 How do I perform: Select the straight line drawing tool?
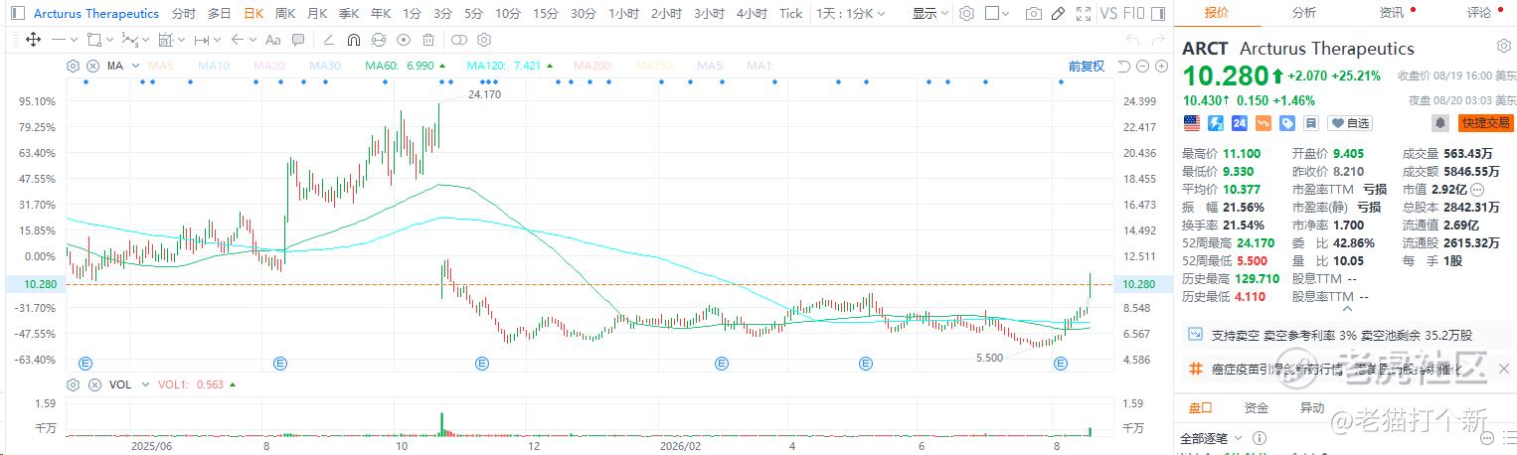tap(60, 40)
